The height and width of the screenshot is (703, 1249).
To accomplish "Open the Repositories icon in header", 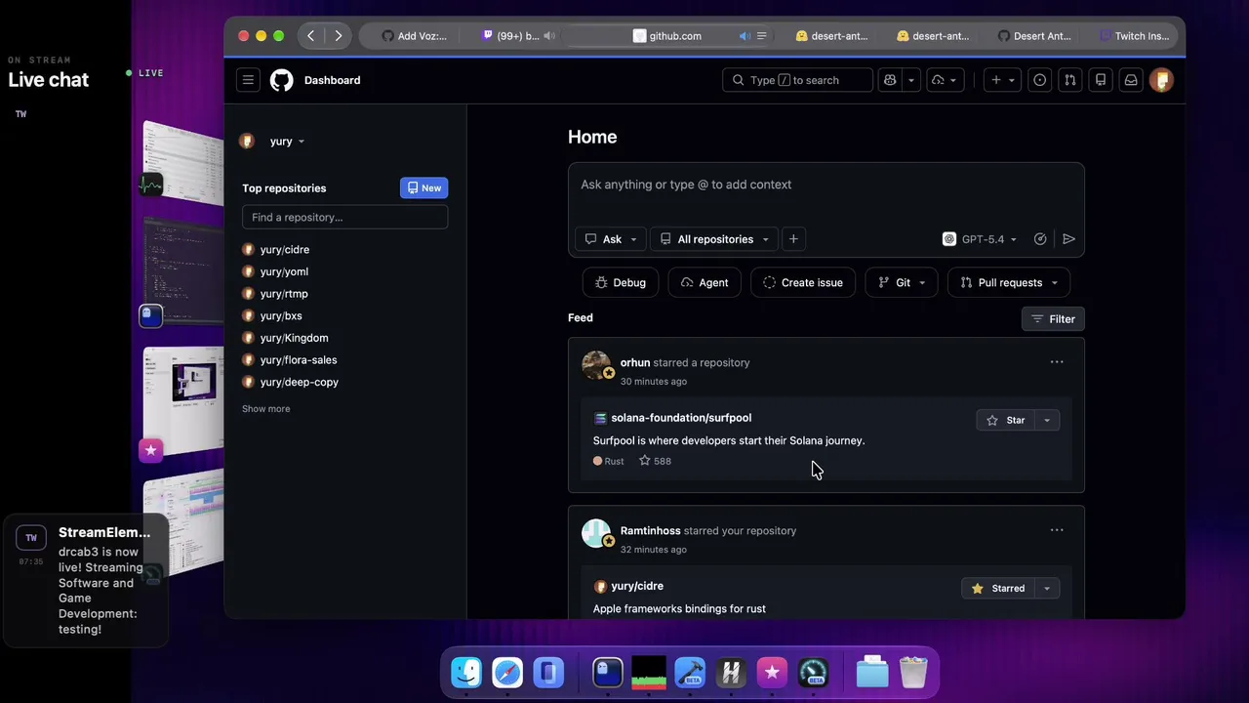I will coord(1101,80).
